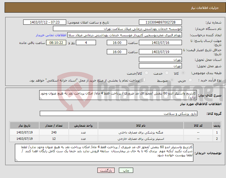Select the متوسط purchase type radio
Viewport: 226px width, 178px height.
tap(172, 80)
